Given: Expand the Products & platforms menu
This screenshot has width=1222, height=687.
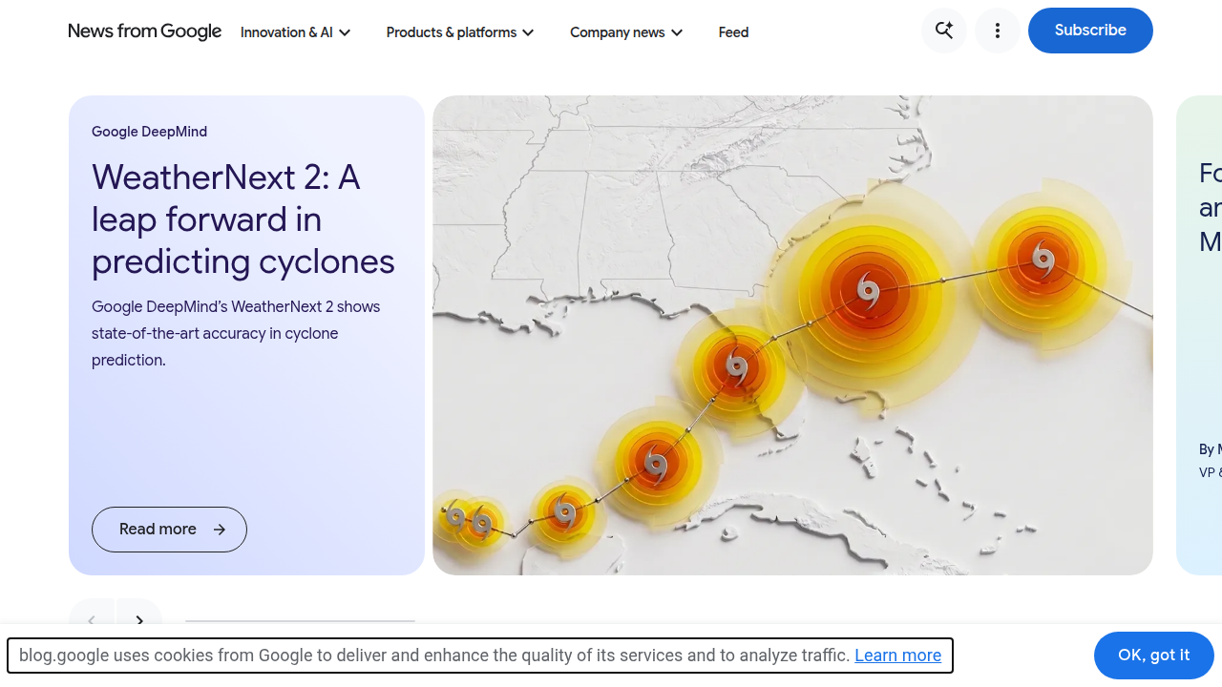Looking at the screenshot, I should (460, 32).
